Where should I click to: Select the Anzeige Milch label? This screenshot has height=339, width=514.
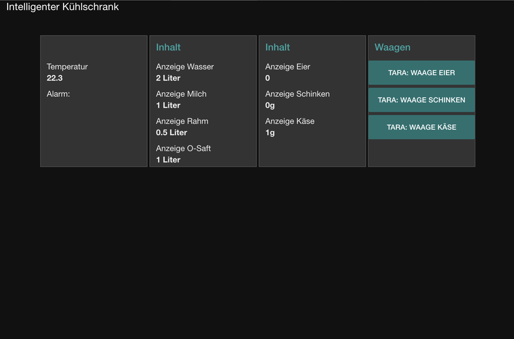click(x=181, y=94)
